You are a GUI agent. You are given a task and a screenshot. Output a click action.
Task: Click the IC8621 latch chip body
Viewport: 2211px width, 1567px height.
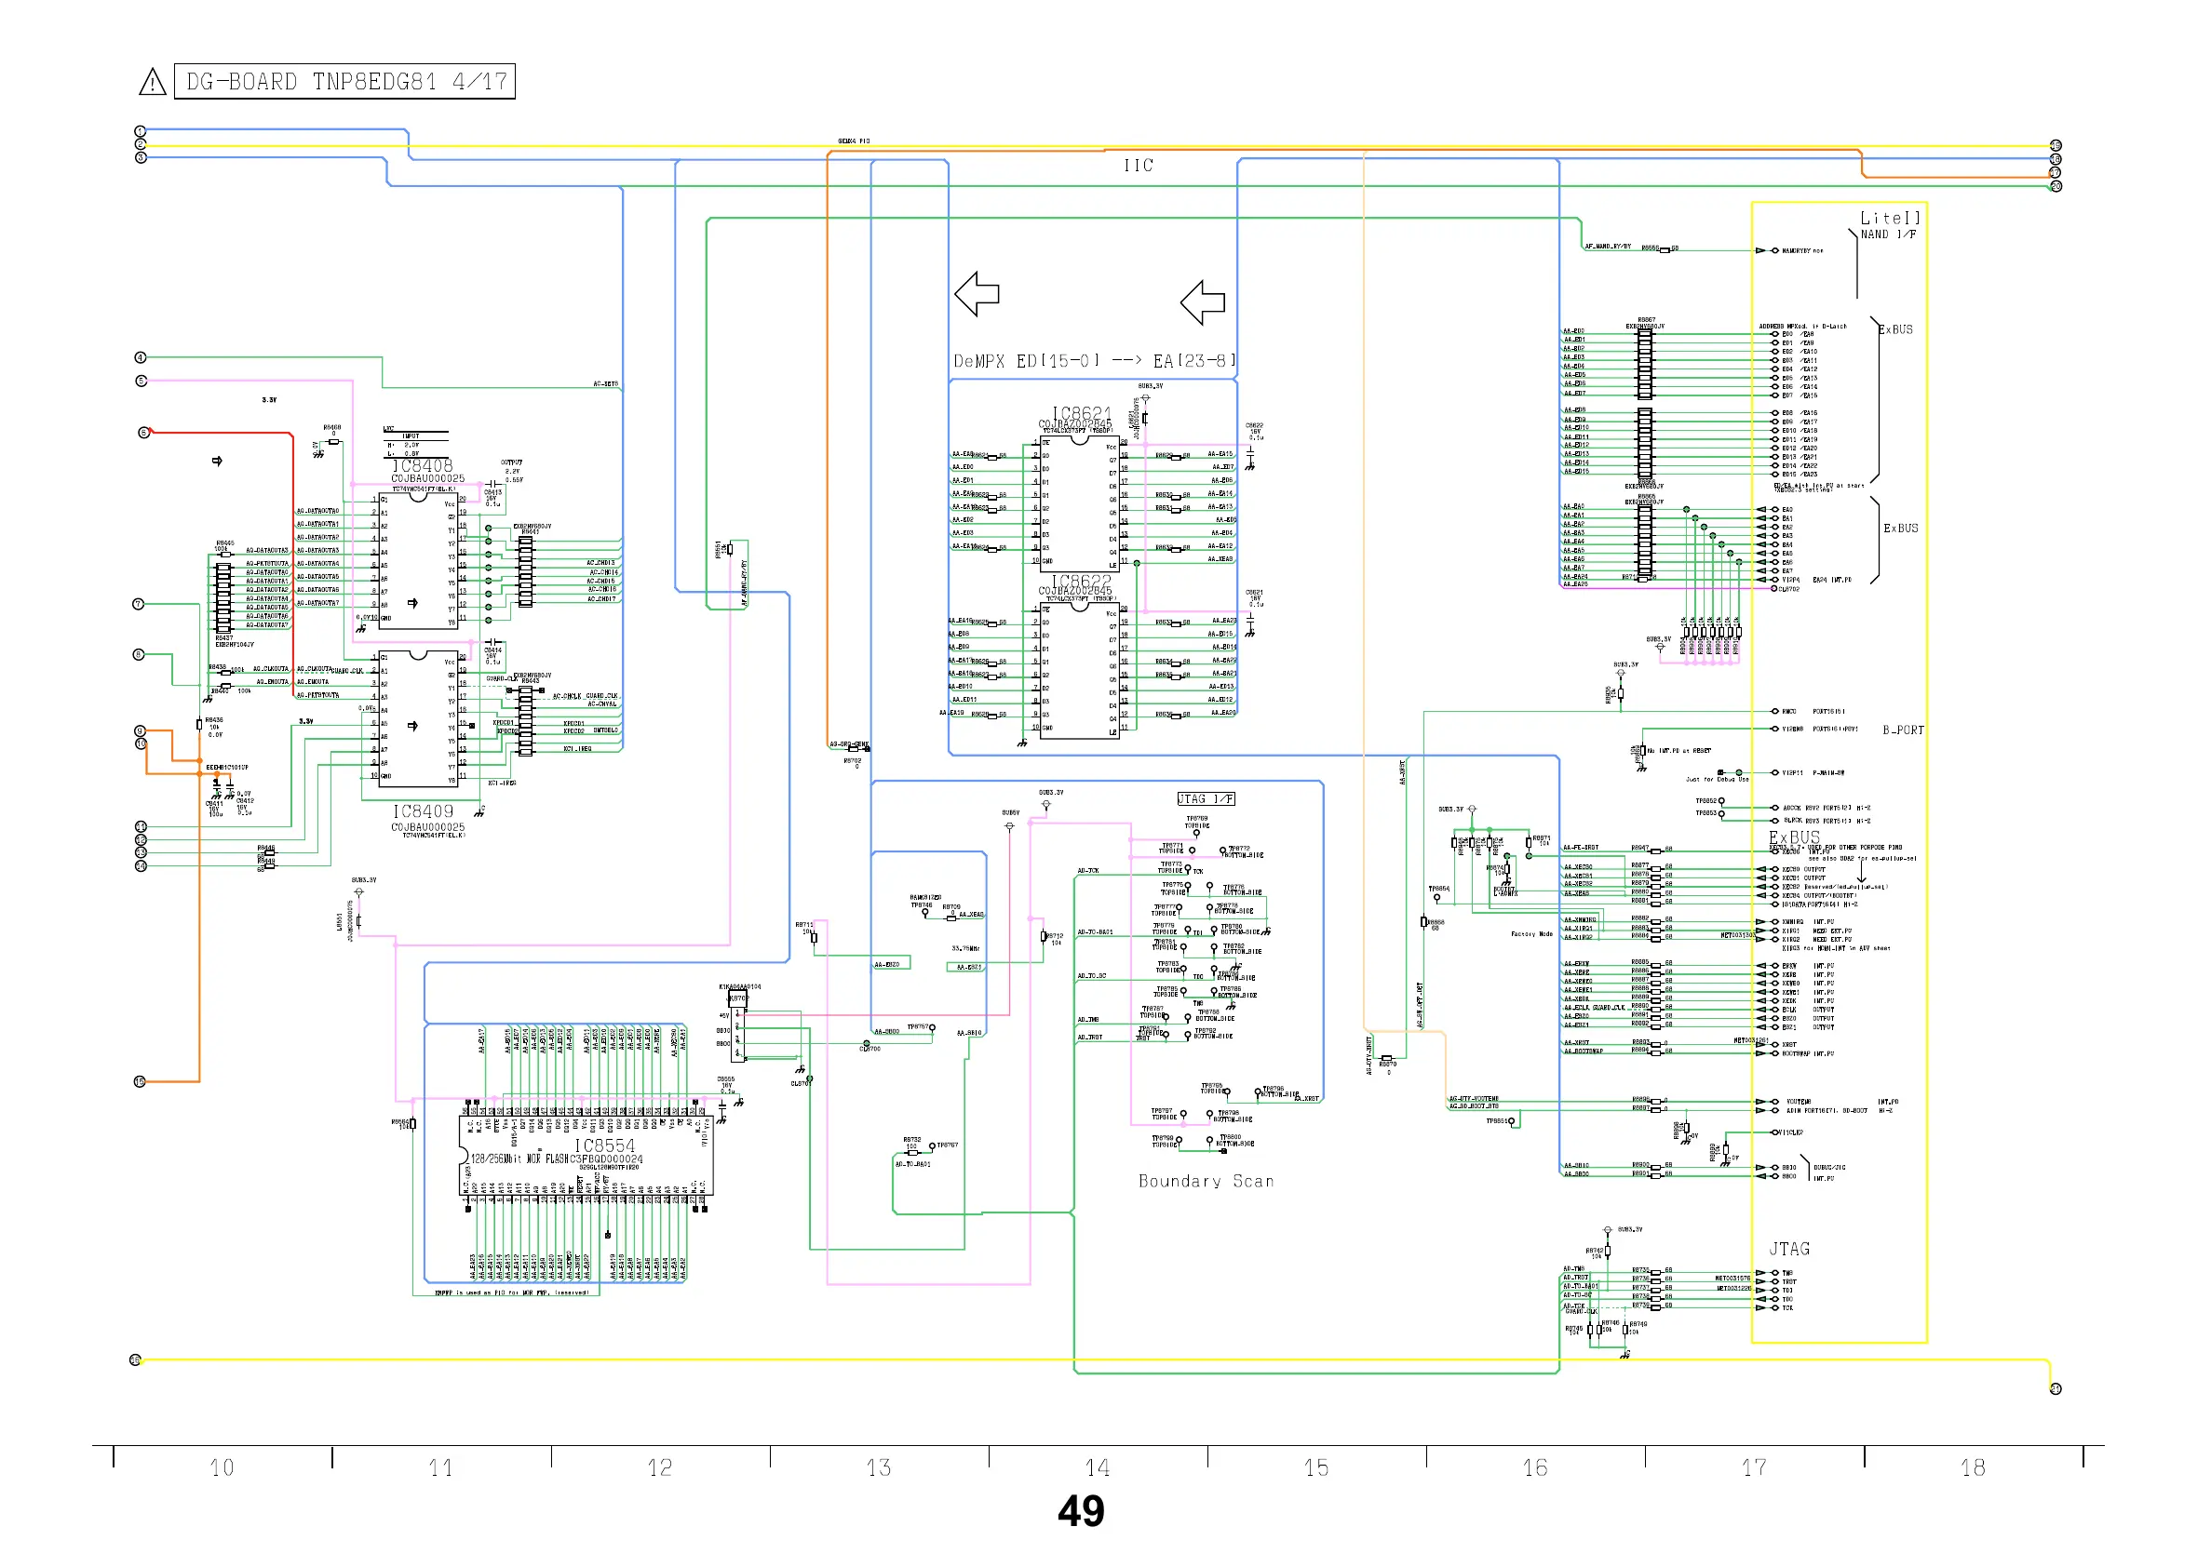tap(1079, 502)
